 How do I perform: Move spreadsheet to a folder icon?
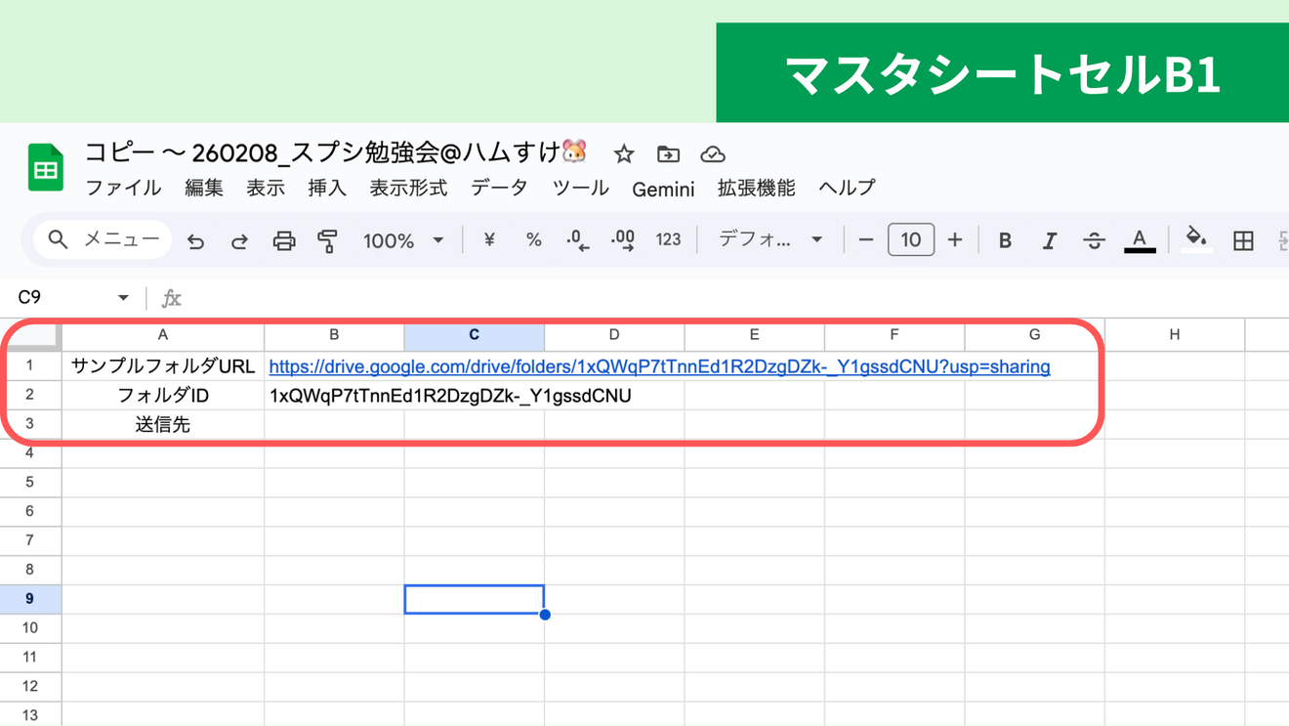[668, 154]
